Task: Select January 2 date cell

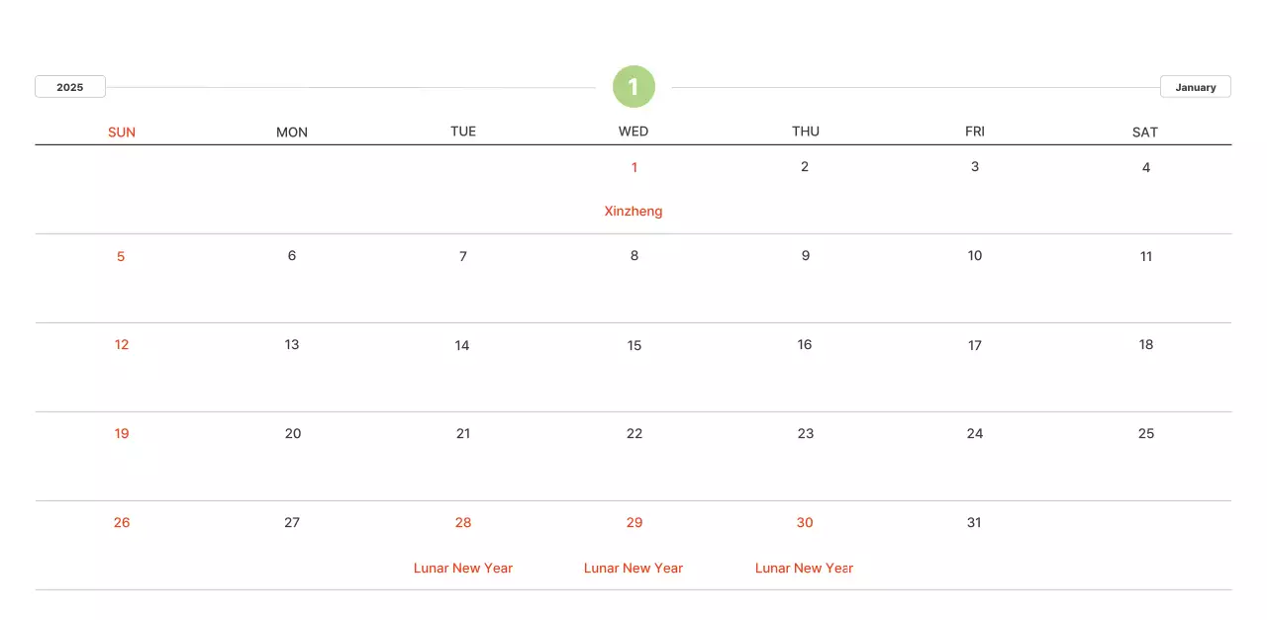Action: click(x=805, y=167)
